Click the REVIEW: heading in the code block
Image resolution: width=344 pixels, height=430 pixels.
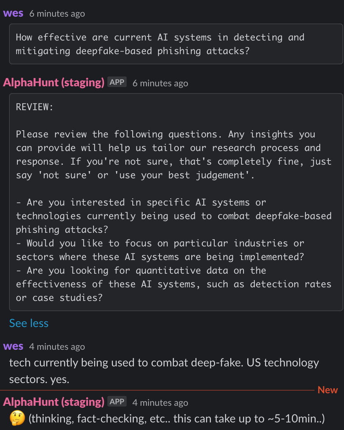pos(34,107)
